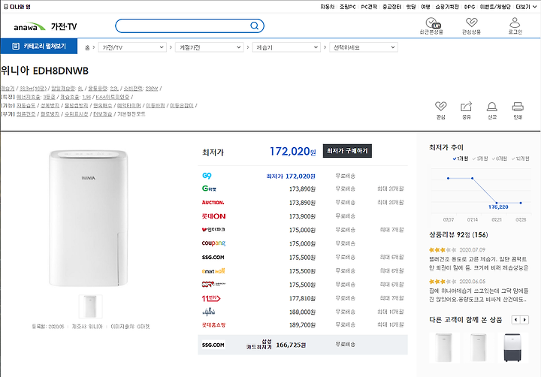Open the dark-base dehumidifier recommended product
The height and width of the screenshot is (377, 541).
pos(512,348)
